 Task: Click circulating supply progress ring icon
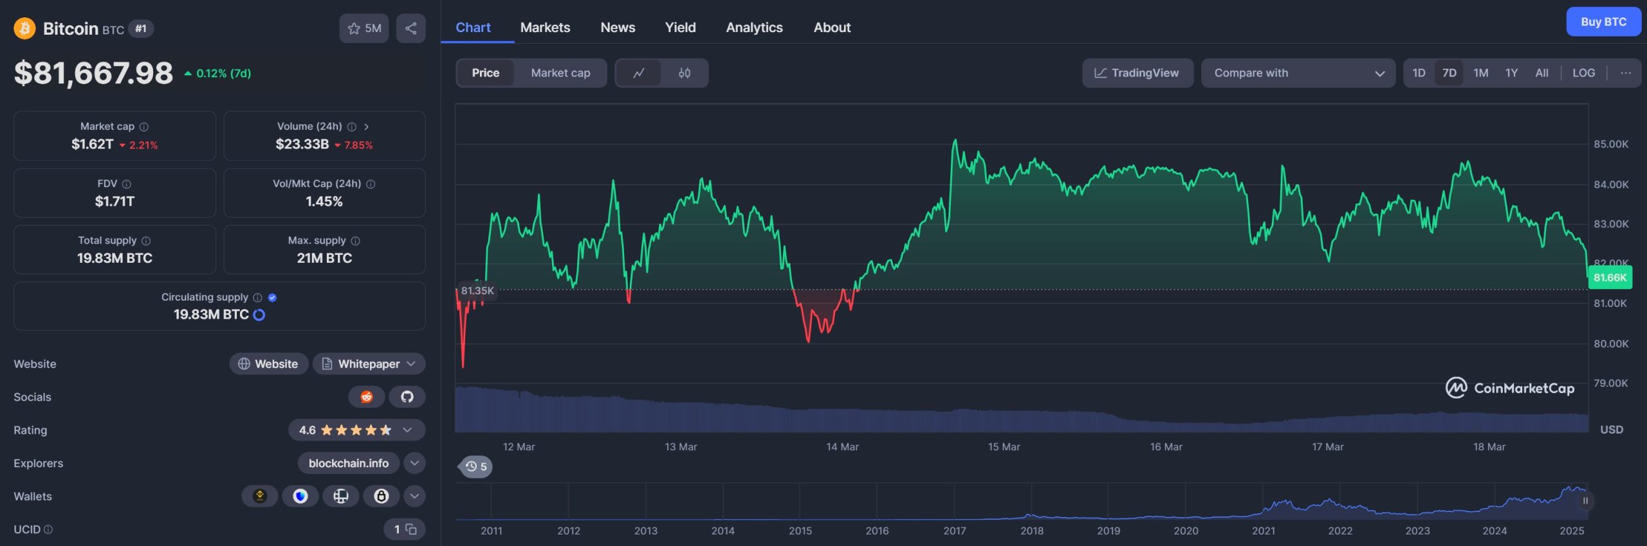pos(259,315)
